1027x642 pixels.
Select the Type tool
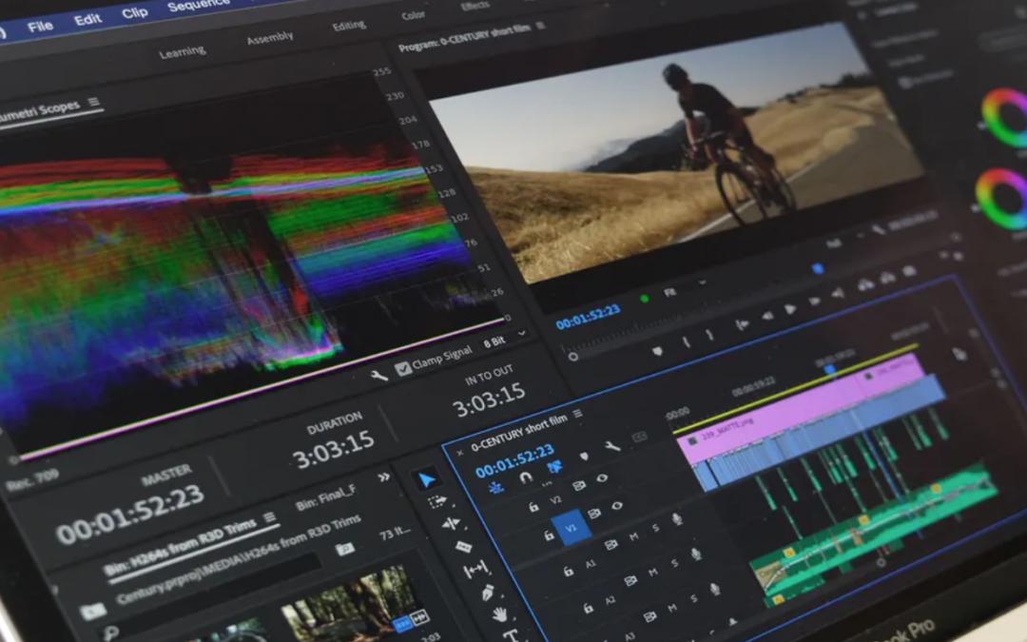point(512,633)
